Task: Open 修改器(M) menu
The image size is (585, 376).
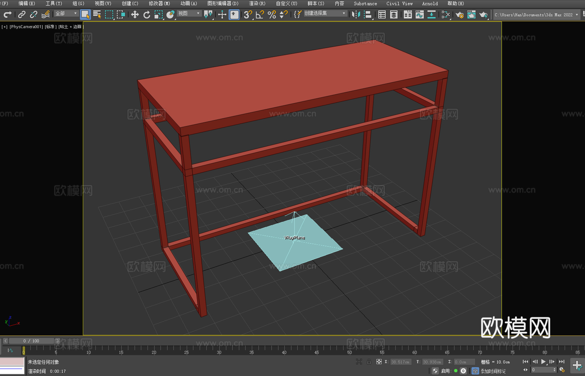Action: click(x=159, y=3)
